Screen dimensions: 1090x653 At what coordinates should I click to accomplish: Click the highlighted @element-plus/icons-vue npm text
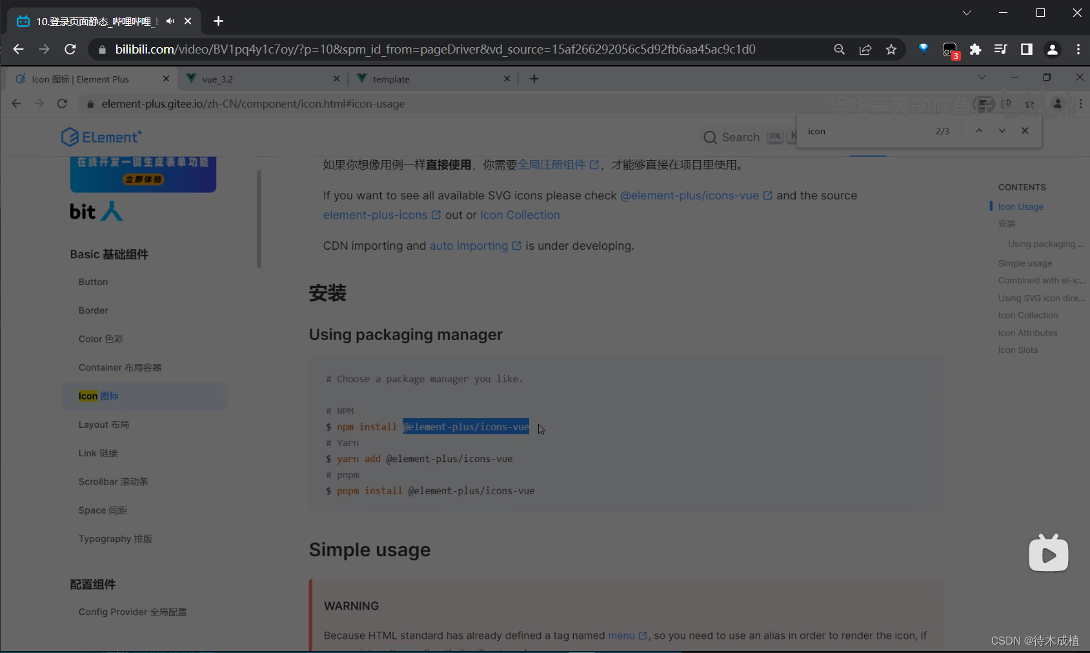(466, 427)
